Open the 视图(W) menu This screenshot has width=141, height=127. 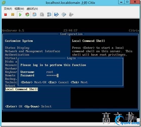(19, 9)
